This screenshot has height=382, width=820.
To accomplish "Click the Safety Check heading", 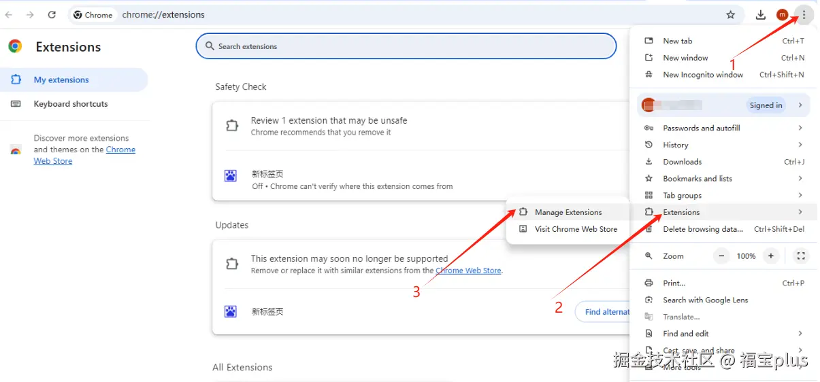I will click(x=241, y=87).
